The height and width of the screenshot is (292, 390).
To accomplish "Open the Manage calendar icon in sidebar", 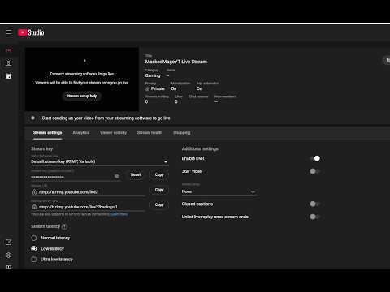I will pyautogui.click(x=9, y=76).
